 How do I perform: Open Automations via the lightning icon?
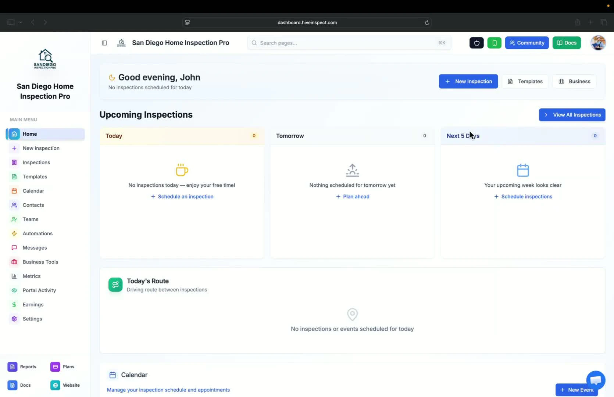14,233
